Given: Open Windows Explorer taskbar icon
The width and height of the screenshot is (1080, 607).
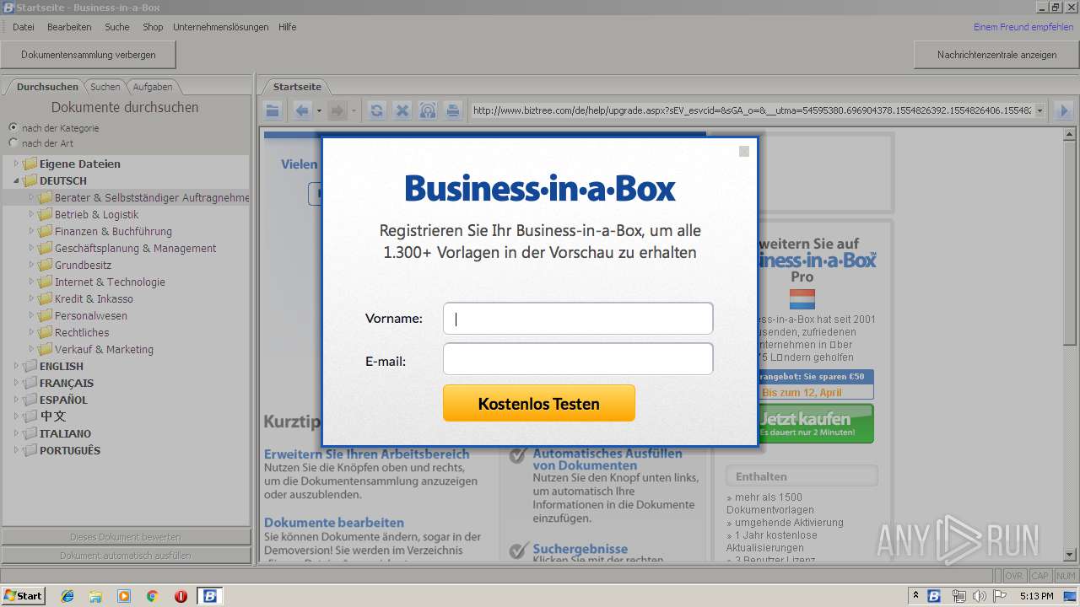Looking at the screenshot, I should point(95,596).
